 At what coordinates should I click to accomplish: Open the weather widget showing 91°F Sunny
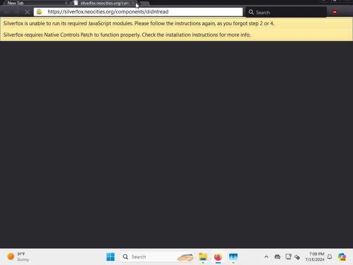click(x=18, y=257)
